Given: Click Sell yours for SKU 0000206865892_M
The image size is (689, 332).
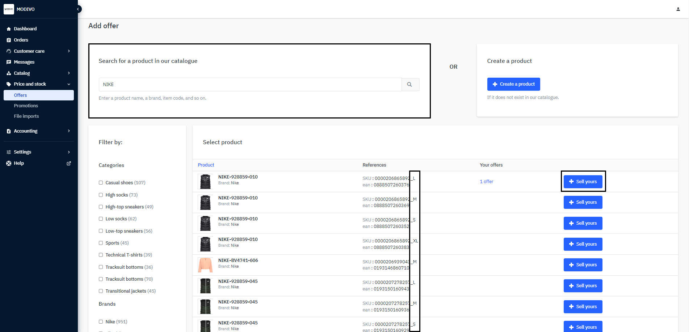Looking at the screenshot, I should click(583, 202).
